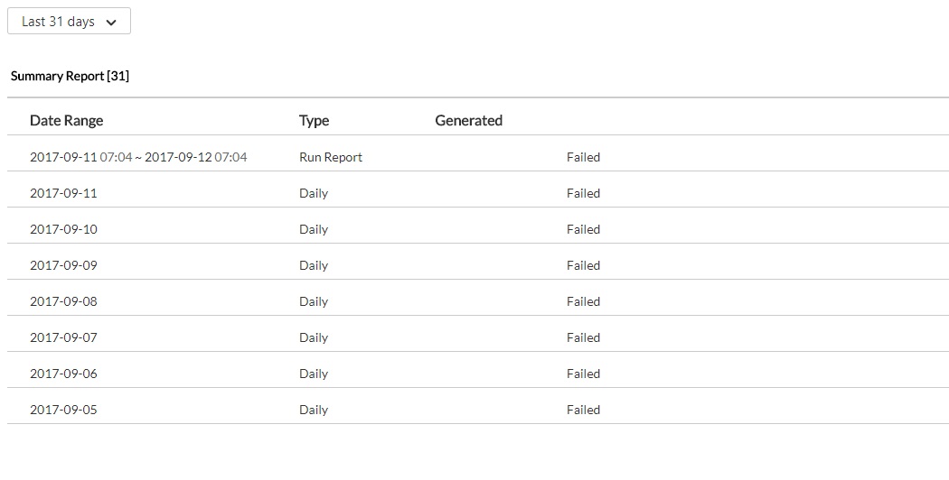Click the Date Range column header
The width and height of the screenshot is (949, 480).
(66, 120)
